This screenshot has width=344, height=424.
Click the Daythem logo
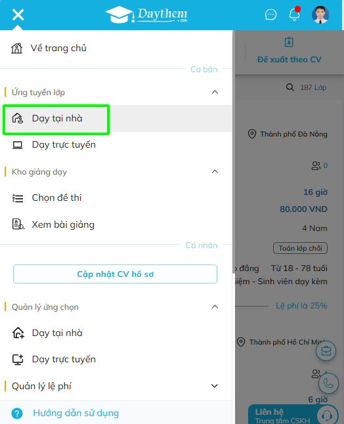146,15
